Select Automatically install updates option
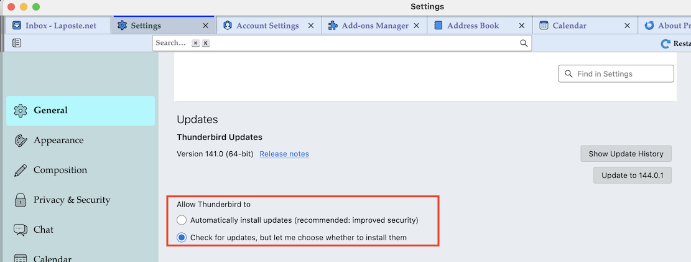The image size is (691, 262). point(182,220)
